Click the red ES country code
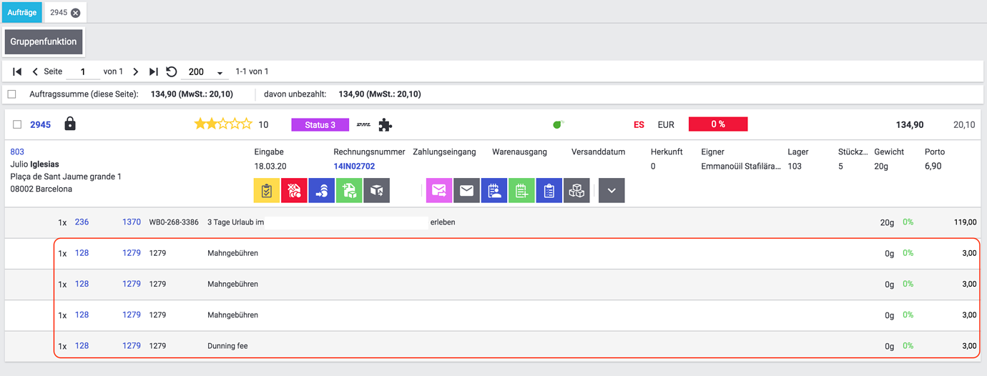Image resolution: width=987 pixels, height=376 pixels. pyautogui.click(x=639, y=124)
